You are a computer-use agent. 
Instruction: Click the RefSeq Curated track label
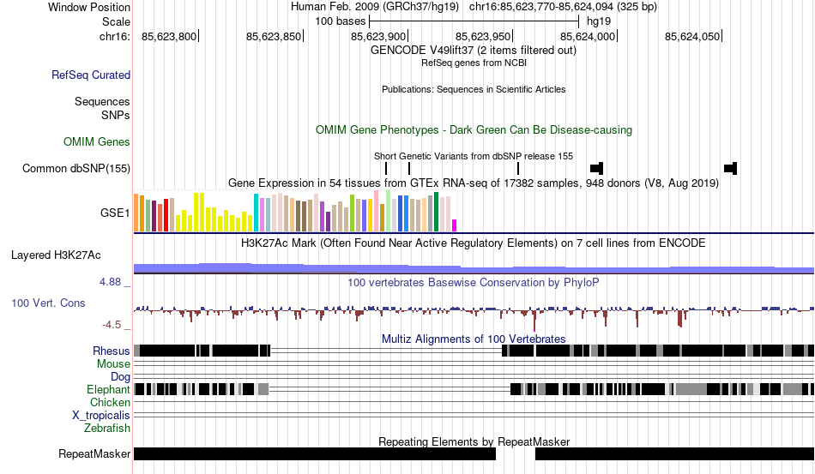click(x=91, y=75)
